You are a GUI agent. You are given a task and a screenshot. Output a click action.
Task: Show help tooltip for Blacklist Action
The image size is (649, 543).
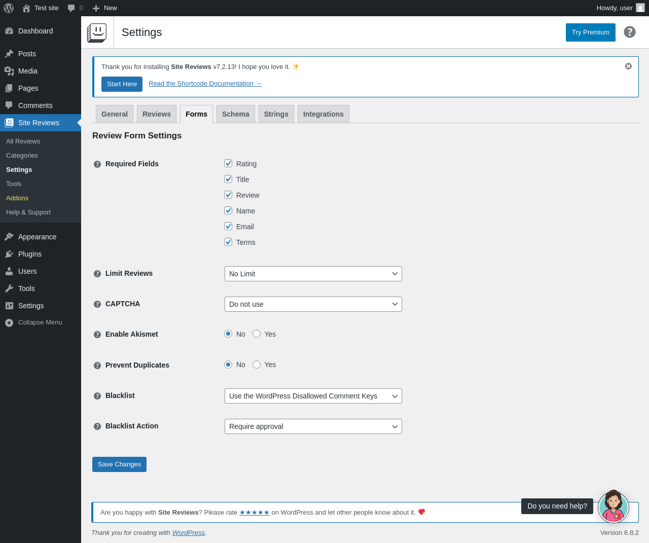97,426
